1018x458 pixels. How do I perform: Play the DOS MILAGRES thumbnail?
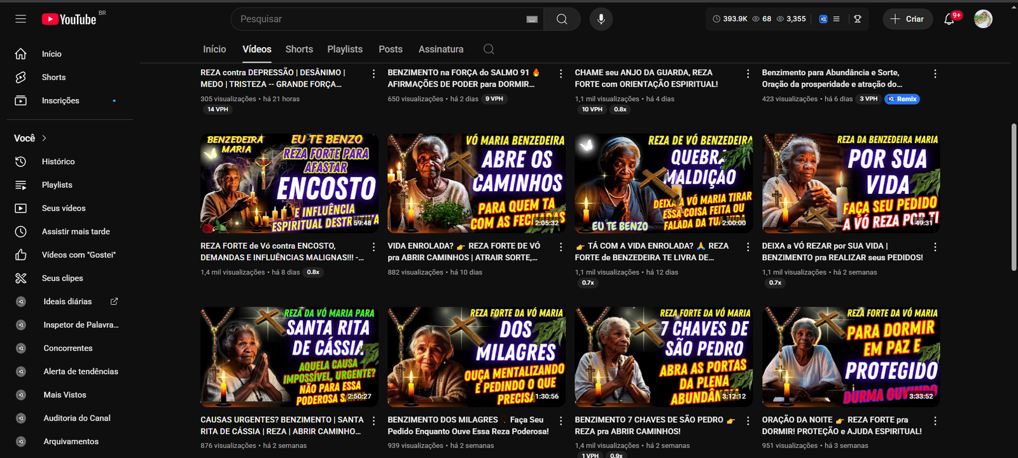pyautogui.click(x=477, y=357)
